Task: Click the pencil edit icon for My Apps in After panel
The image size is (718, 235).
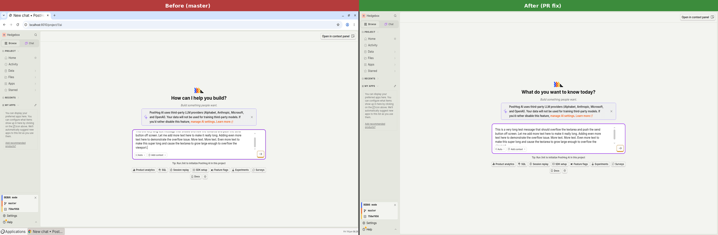Action: point(395,86)
